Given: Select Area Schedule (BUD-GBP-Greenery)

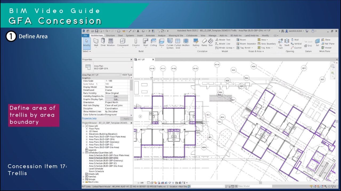Looking at the screenshot, I should click(x=106, y=160).
